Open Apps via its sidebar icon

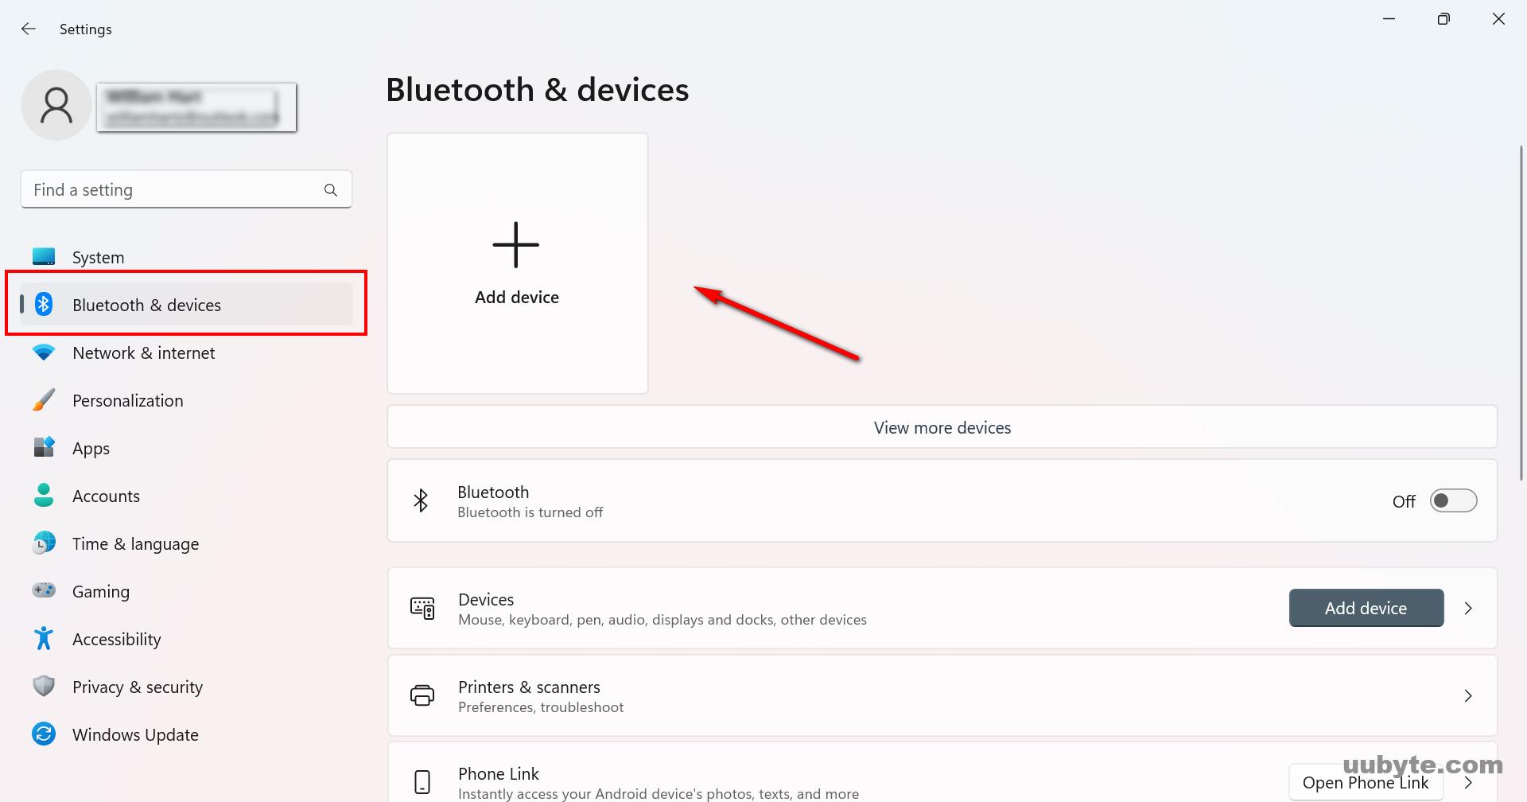pyautogui.click(x=44, y=447)
